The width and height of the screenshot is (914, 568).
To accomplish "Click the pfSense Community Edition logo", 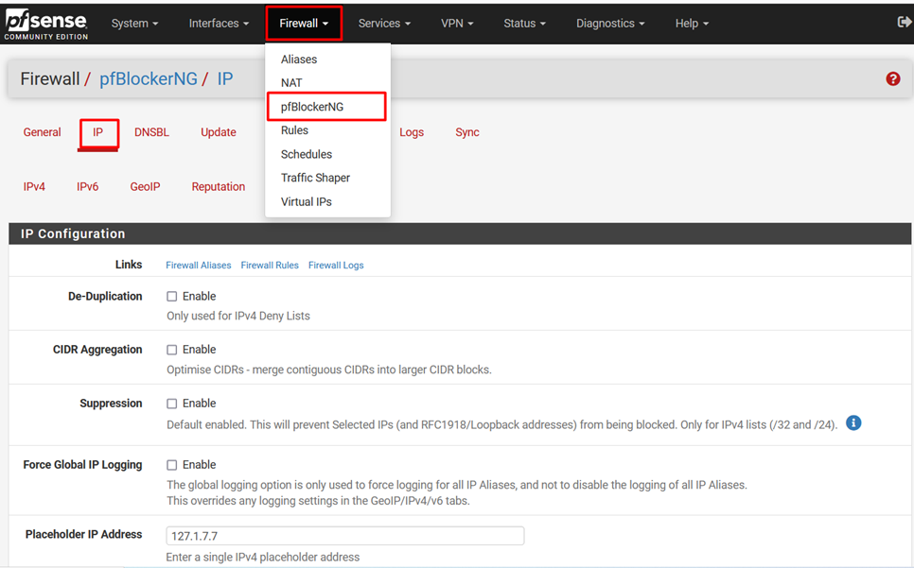I will pyautogui.click(x=46, y=25).
